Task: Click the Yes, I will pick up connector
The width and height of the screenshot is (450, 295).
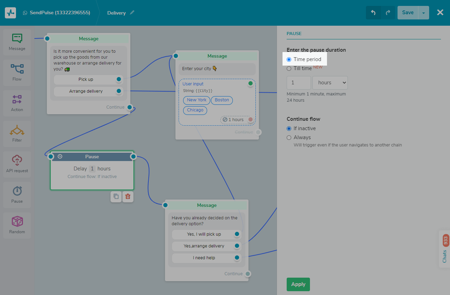Action: pyautogui.click(x=237, y=234)
